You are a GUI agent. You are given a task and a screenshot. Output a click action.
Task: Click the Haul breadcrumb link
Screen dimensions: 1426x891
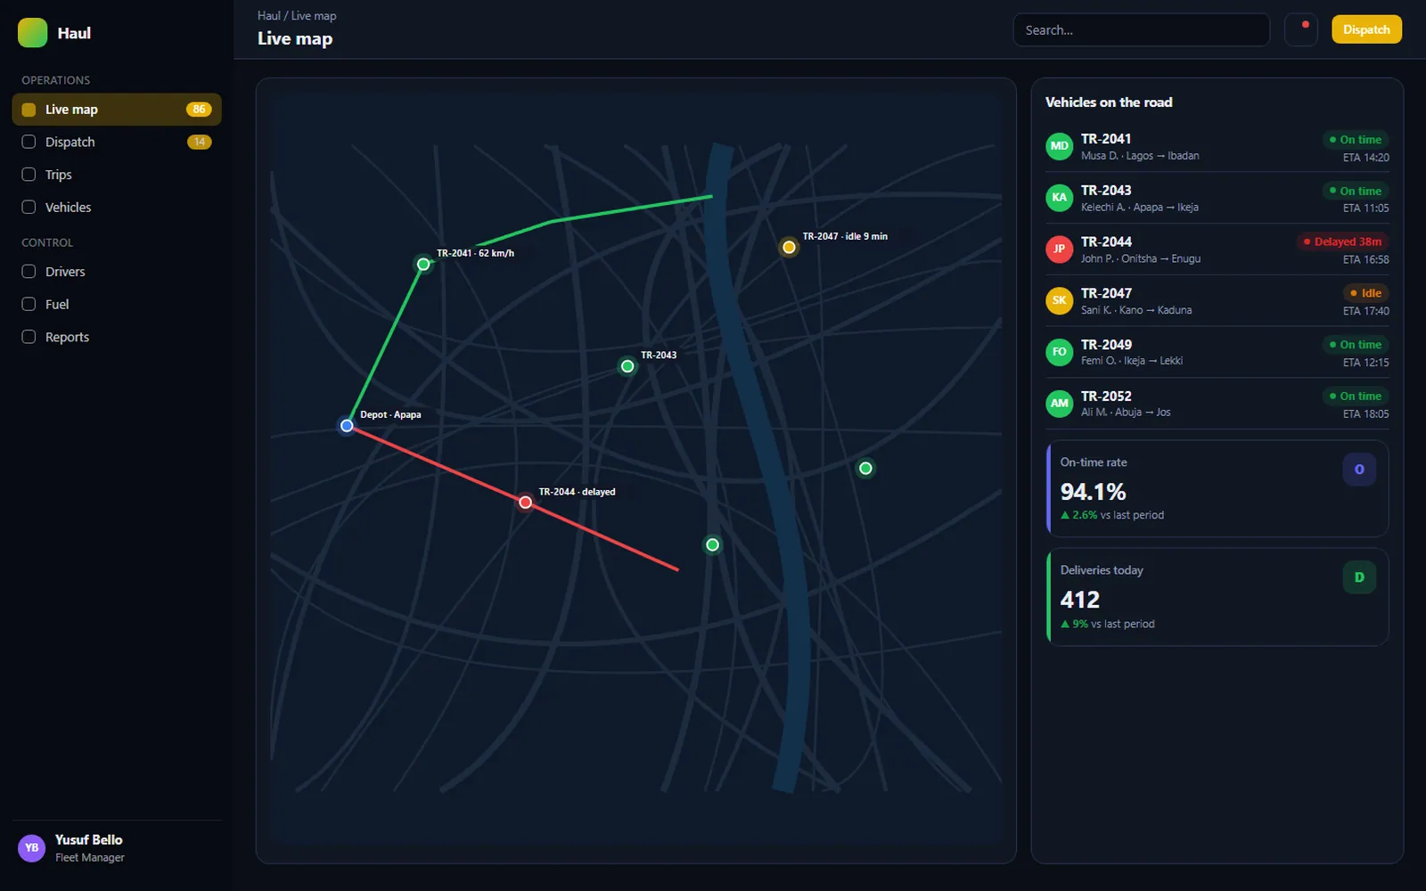pos(268,16)
